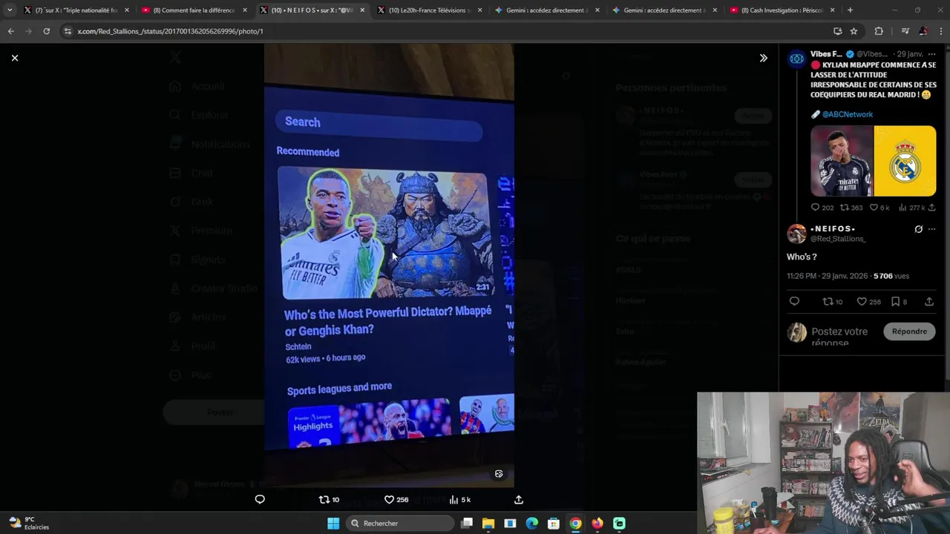Open Chrome extensions puzzle icon
This screenshot has height=534, width=950.
pos(879,31)
